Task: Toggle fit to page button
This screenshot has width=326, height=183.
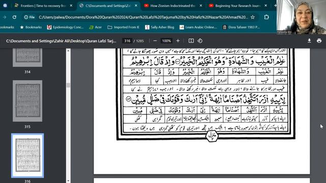Action: coord(191,41)
